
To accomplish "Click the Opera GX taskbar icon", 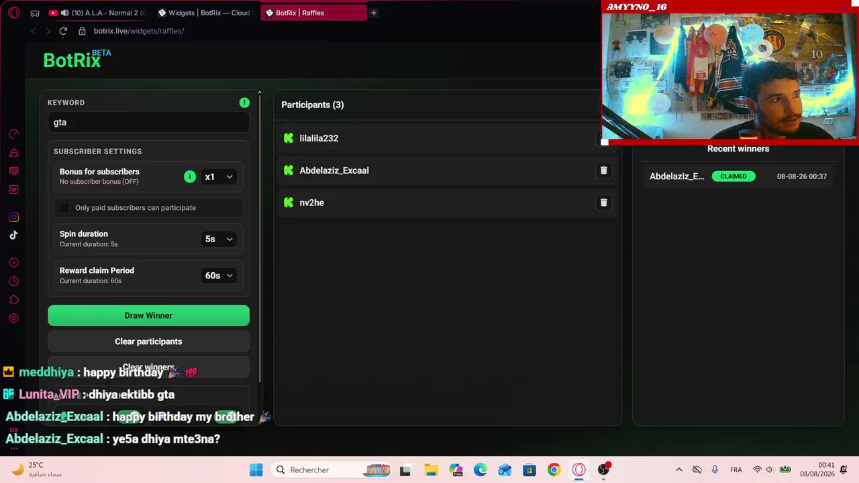I will pyautogui.click(x=578, y=470).
